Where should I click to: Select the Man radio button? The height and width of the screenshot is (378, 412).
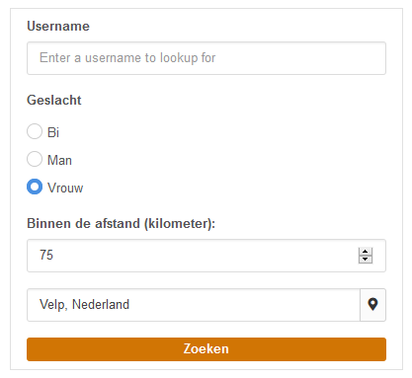pyautogui.click(x=35, y=159)
